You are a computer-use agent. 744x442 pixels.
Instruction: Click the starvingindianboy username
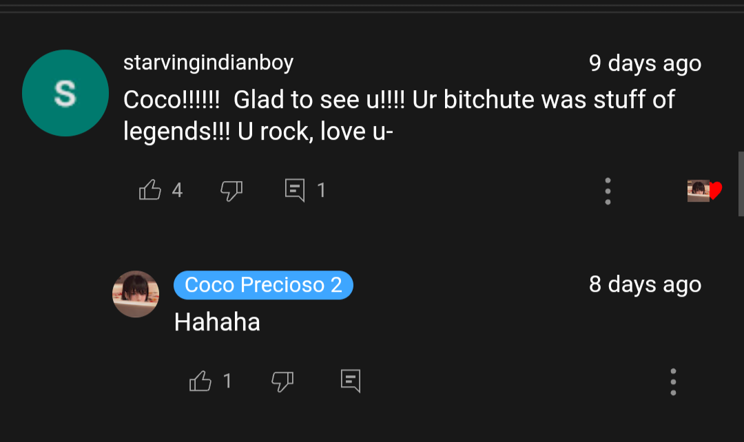point(208,63)
